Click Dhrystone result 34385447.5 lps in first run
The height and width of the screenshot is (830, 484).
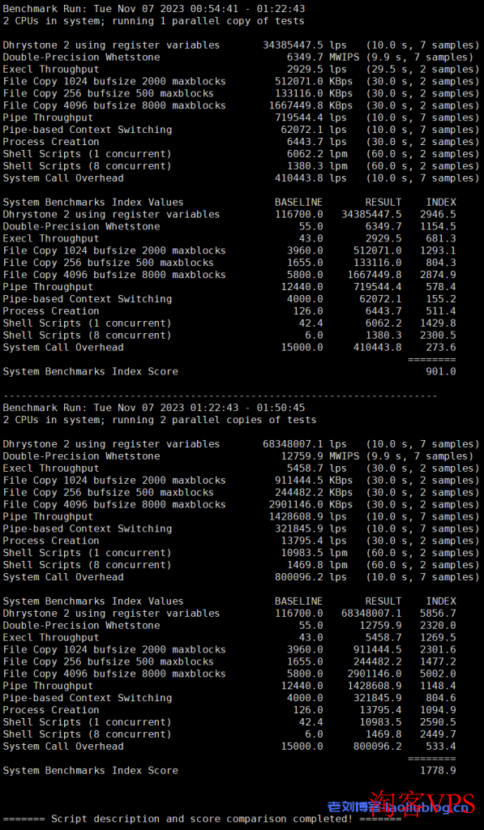click(305, 45)
